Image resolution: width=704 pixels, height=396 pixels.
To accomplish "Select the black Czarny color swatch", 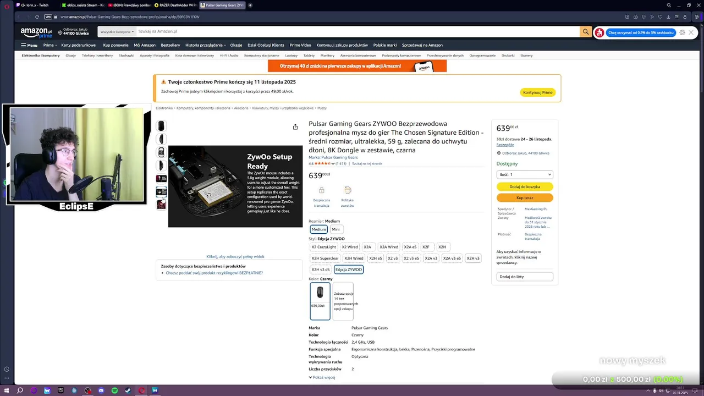I will click(320, 301).
